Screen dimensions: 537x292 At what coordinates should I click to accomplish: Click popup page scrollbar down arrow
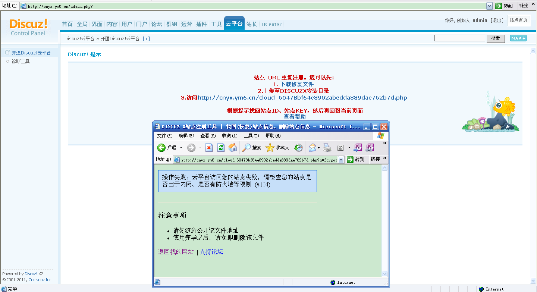point(385,274)
